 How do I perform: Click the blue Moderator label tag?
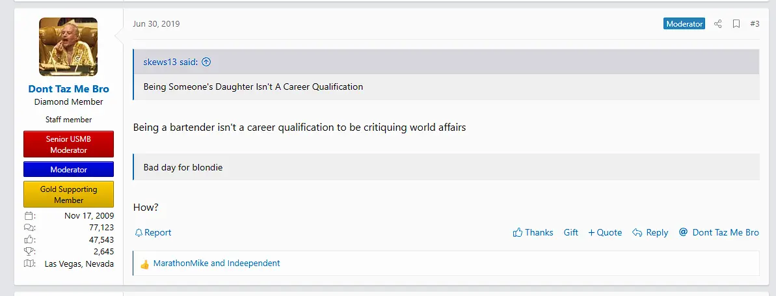pyautogui.click(x=684, y=24)
